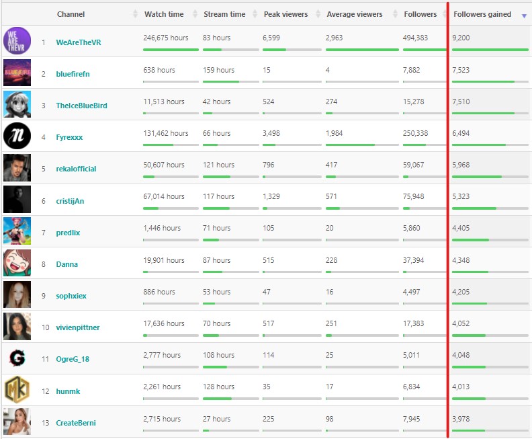
Task: Select Fyrexxx's black circular logo avatar
Action: tap(17, 136)
